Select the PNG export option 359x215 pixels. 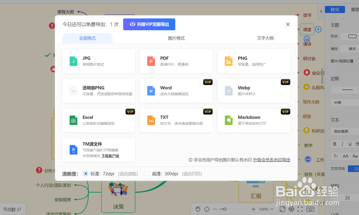coord(254,61)
